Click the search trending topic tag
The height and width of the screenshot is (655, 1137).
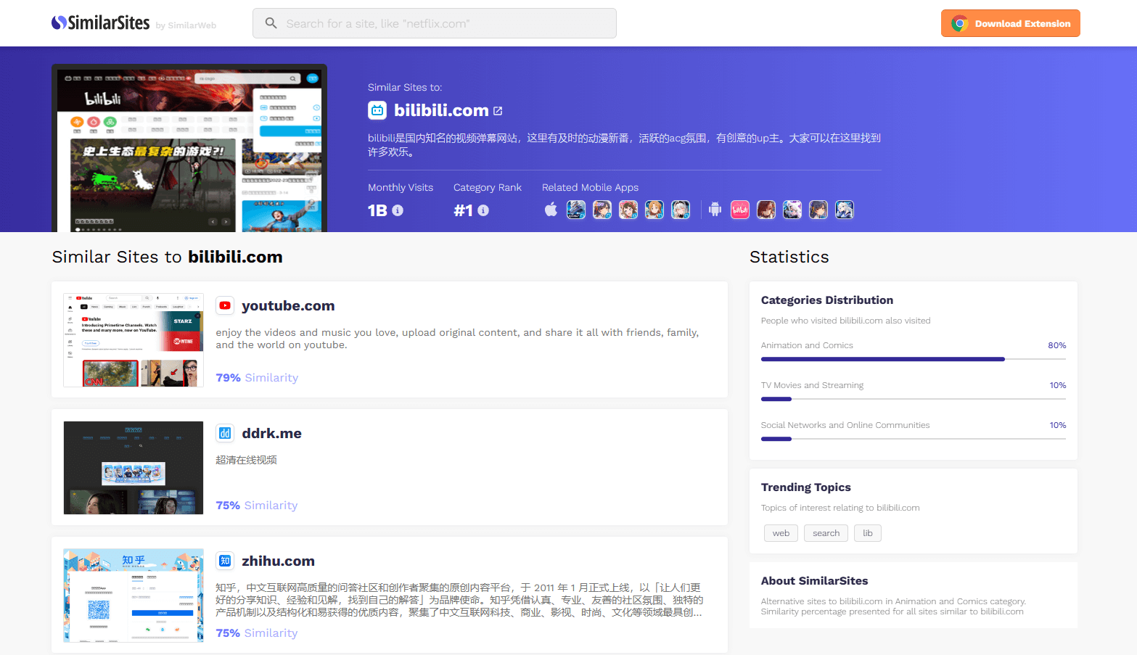[x=826, y=533]
